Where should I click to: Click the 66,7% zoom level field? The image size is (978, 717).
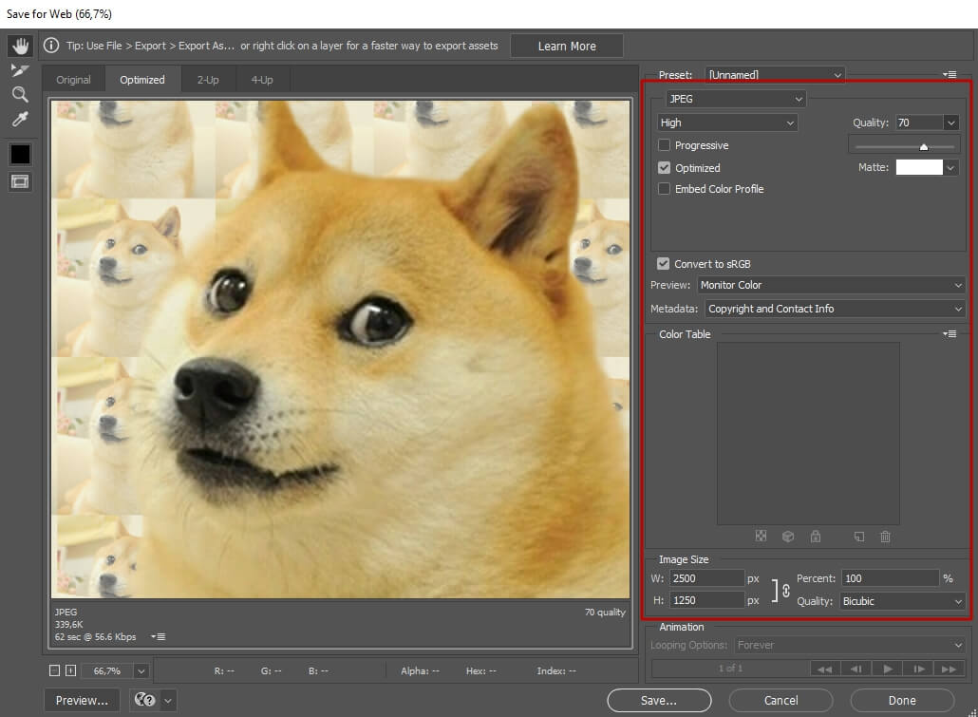[106, 670]
